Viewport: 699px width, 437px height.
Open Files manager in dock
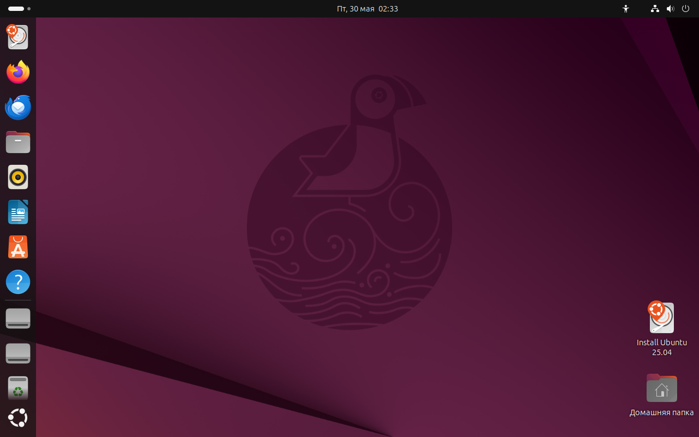click(x=18, y=142)
